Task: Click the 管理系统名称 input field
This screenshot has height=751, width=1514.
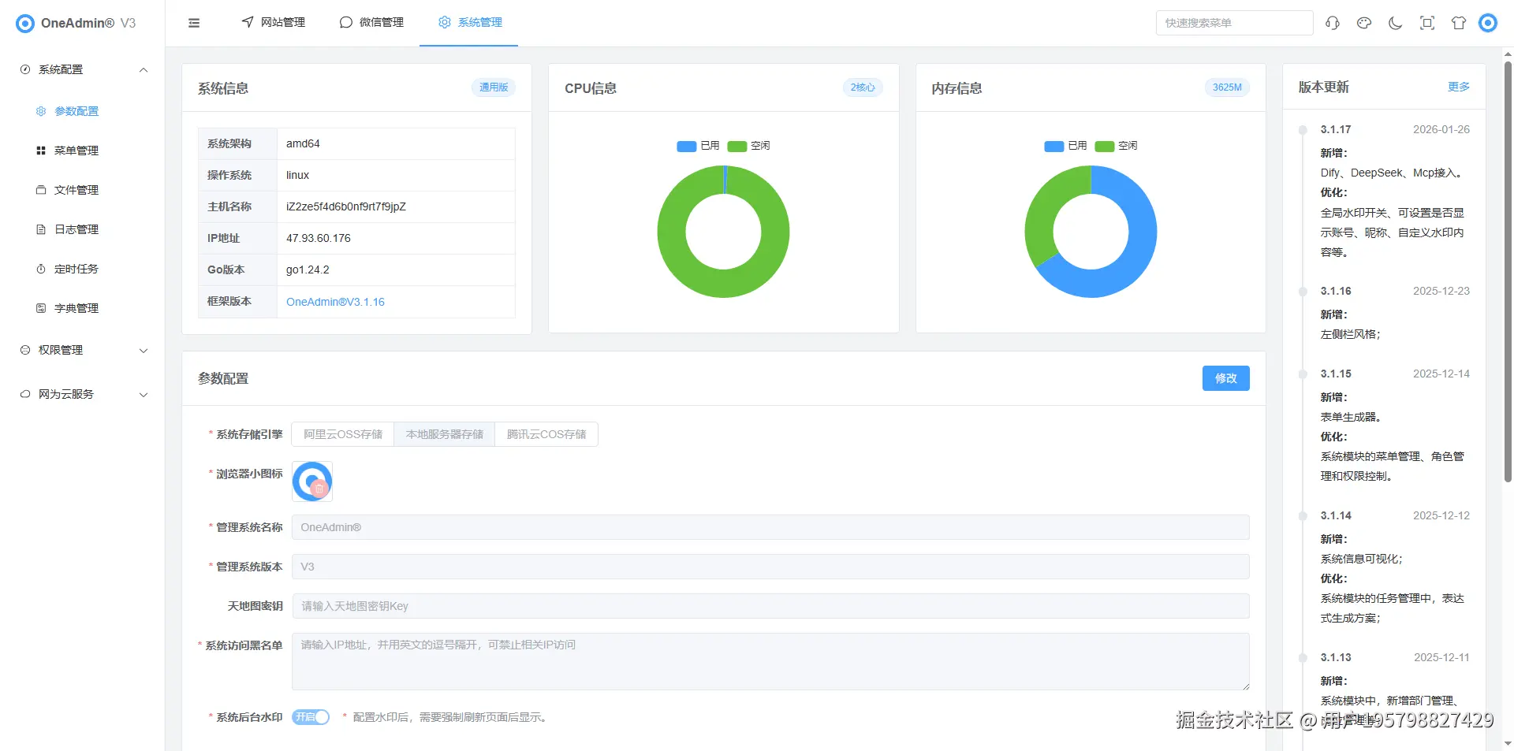Action: [x=770, y=527]
